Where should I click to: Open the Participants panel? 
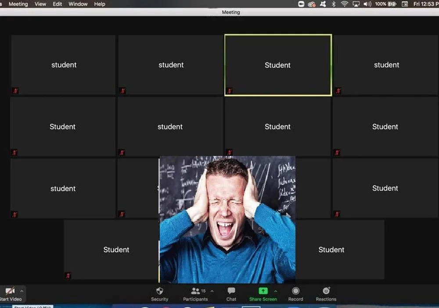[196, 294]
